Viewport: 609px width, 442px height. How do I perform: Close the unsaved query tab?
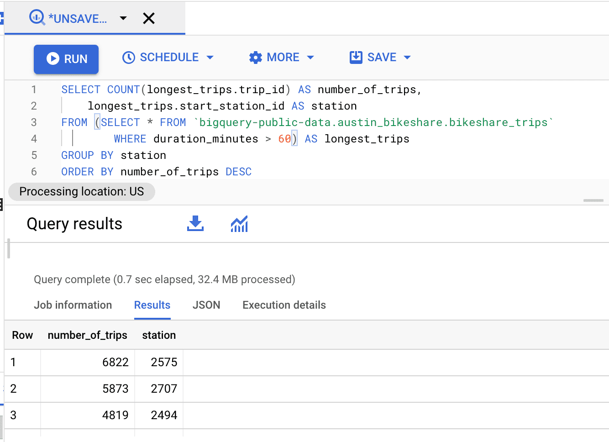pyautogui.click(x=149, y=18)
